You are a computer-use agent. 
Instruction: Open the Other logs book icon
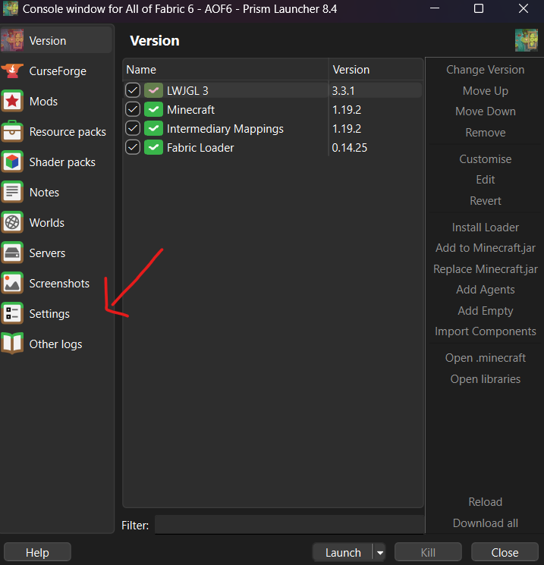[x=13, y=344]
